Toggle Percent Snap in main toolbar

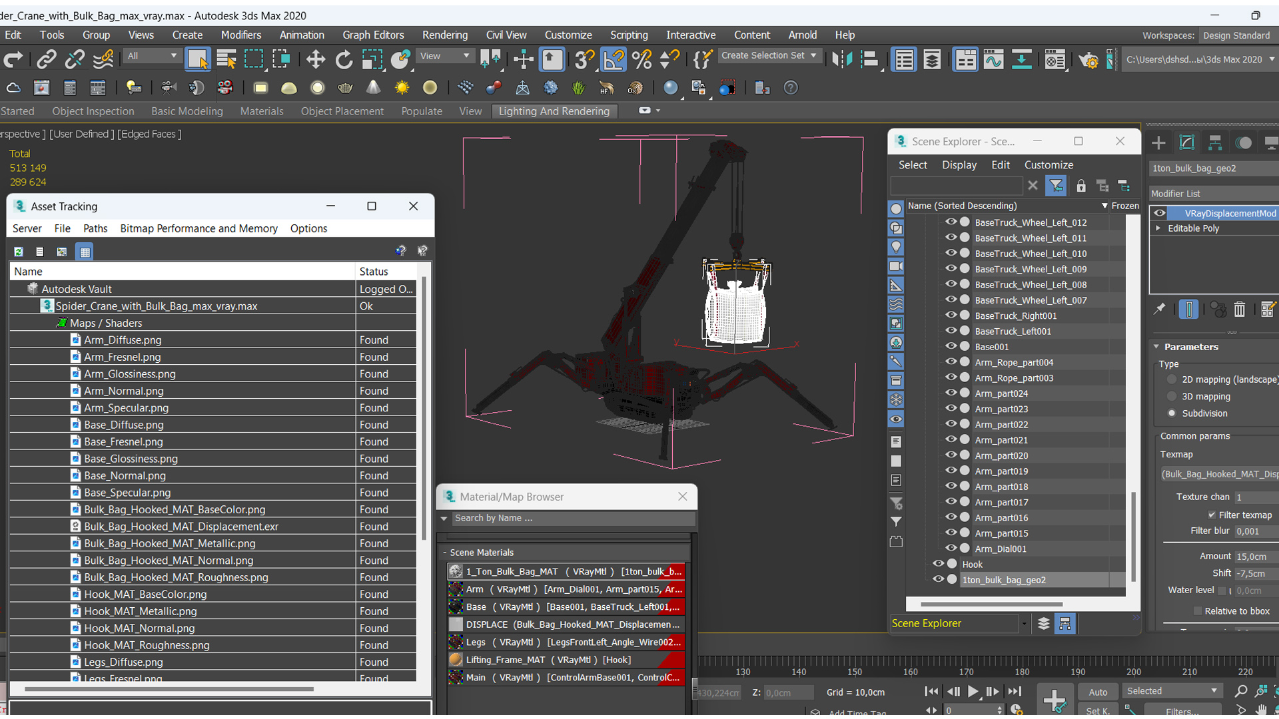(x=641, y=60)
